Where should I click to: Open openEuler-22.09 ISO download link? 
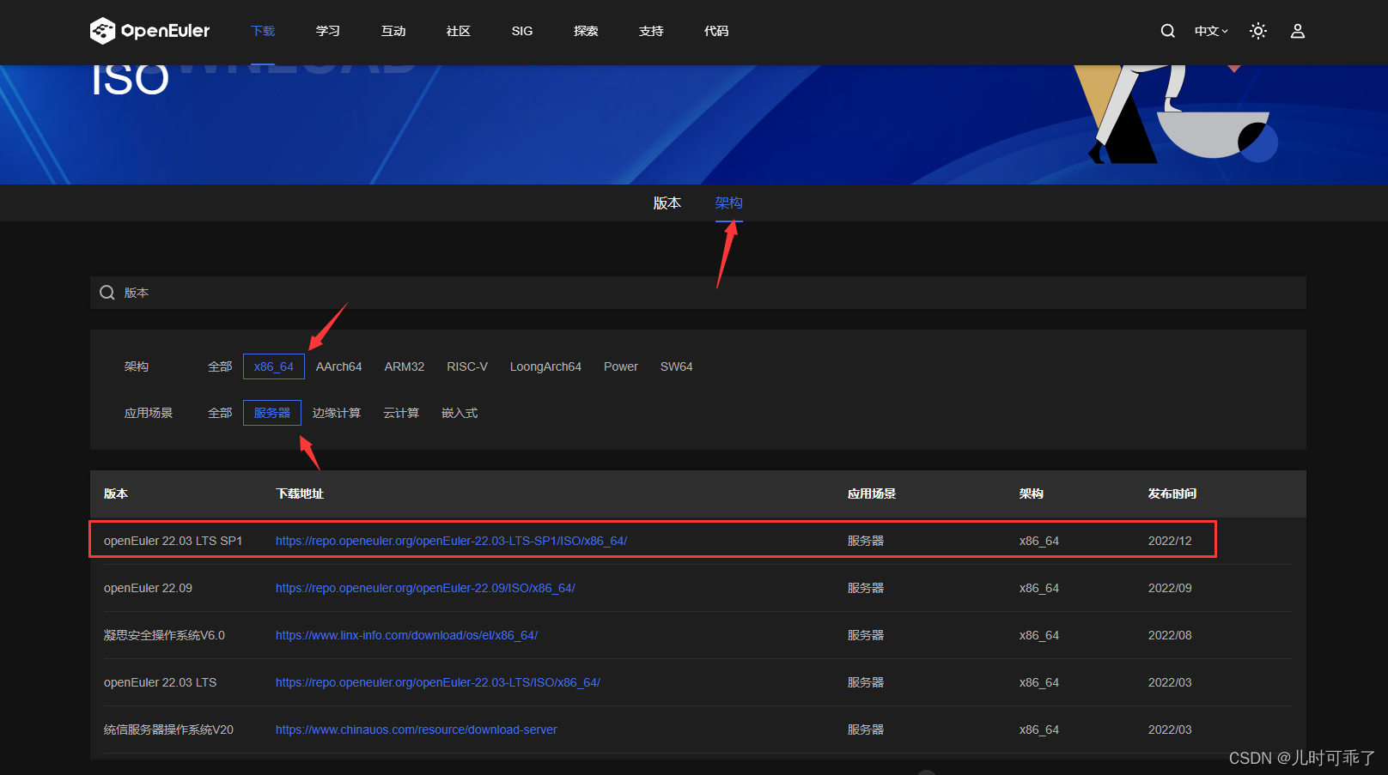pyautogui.click(x=425, y=588)
